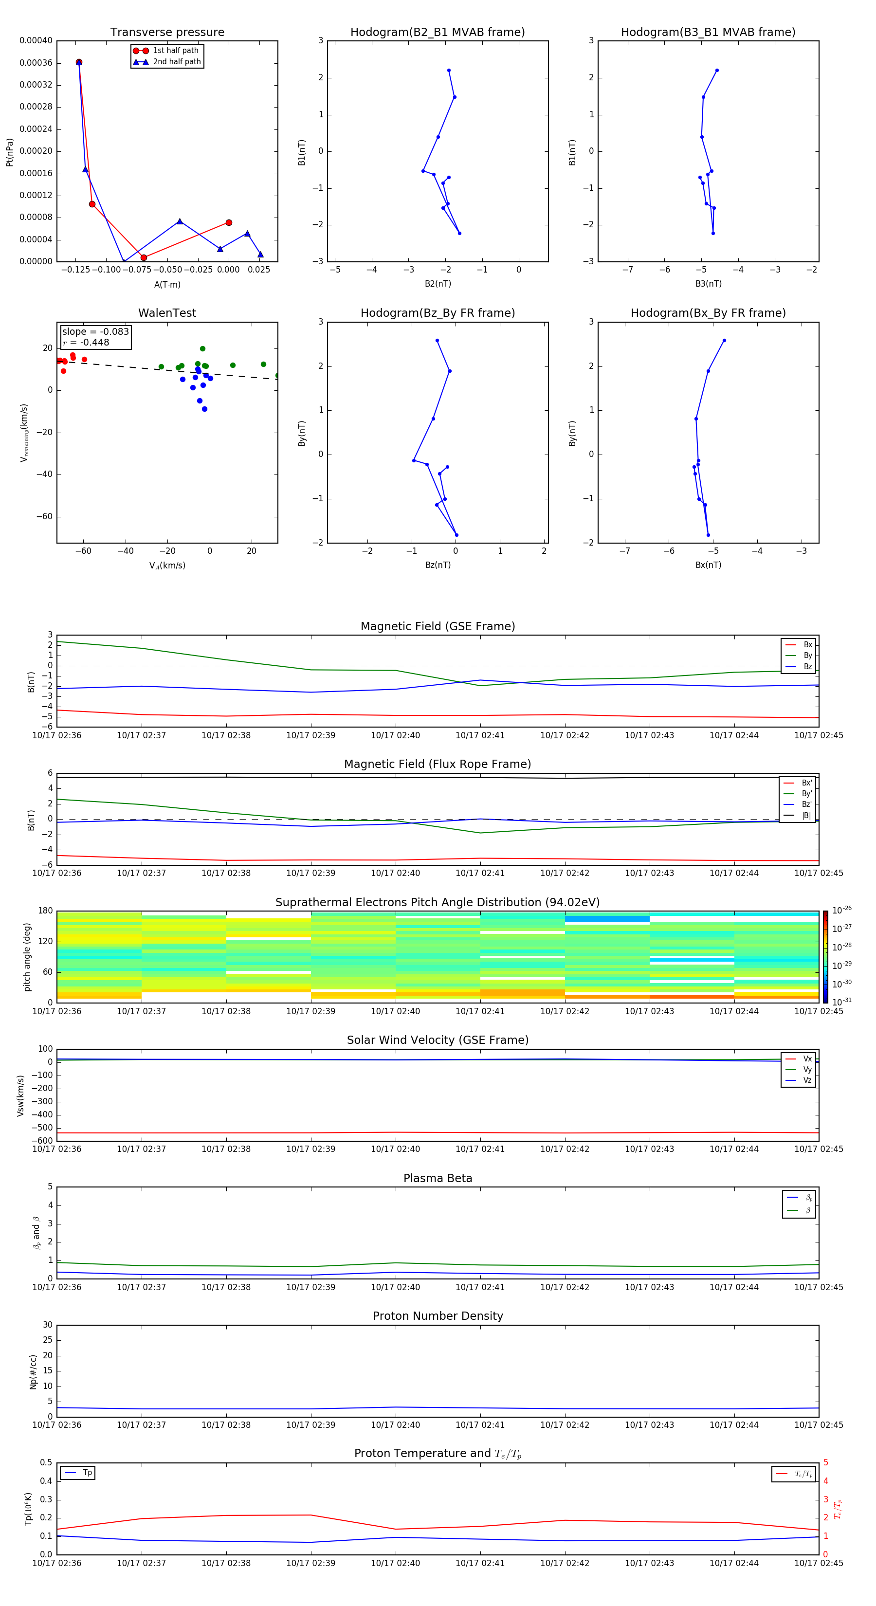Click the 'B3(nT)' x-axis label
This screenshot has width=876, height=1606.
tap(708, 284)
